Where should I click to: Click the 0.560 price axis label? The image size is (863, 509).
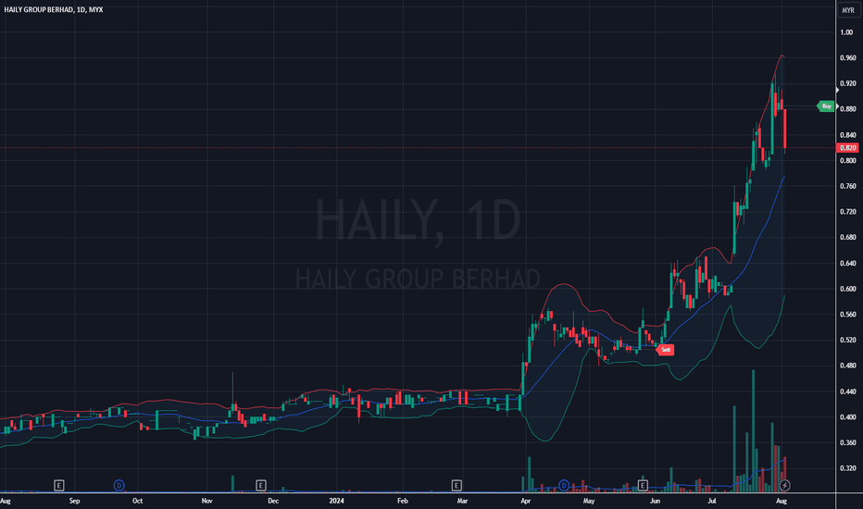(x=847, y=315)
